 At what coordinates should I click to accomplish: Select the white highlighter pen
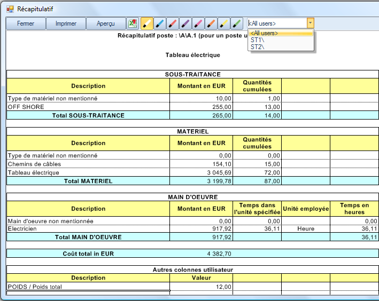(x=146, y=23)
